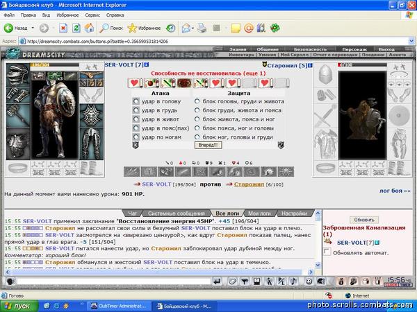Click the IE Print icon

click(x=202, y=28)
